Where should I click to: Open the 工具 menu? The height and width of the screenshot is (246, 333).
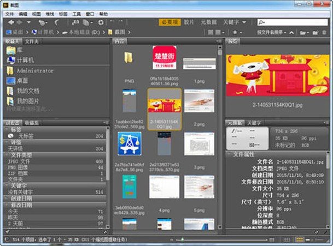[77, 14]
